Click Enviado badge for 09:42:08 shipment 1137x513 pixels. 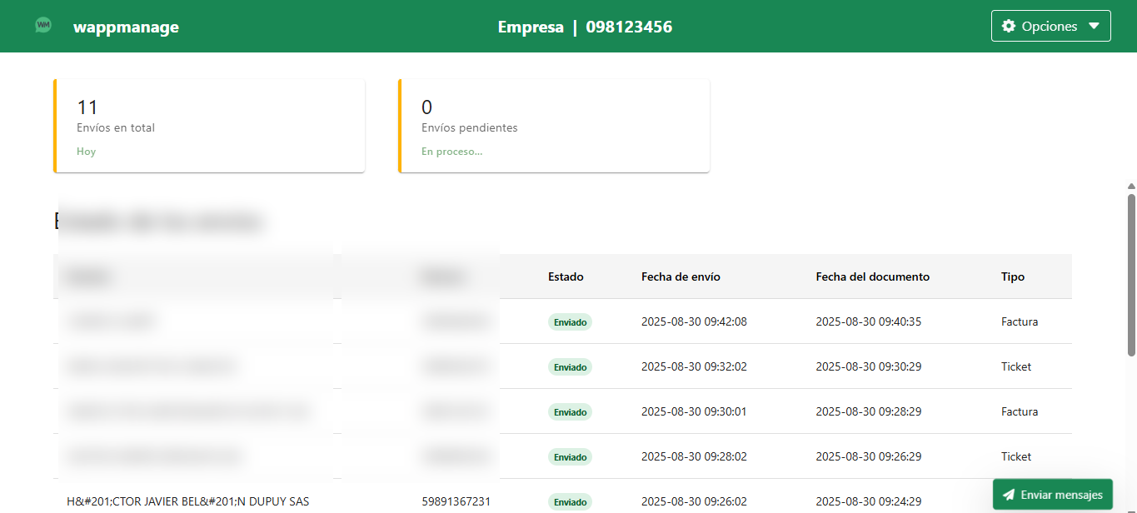(570, 322)
